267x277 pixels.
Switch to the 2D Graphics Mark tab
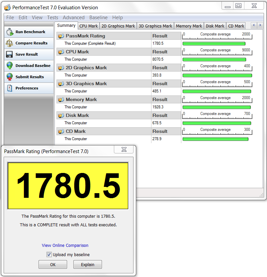(x=118, y=26)
